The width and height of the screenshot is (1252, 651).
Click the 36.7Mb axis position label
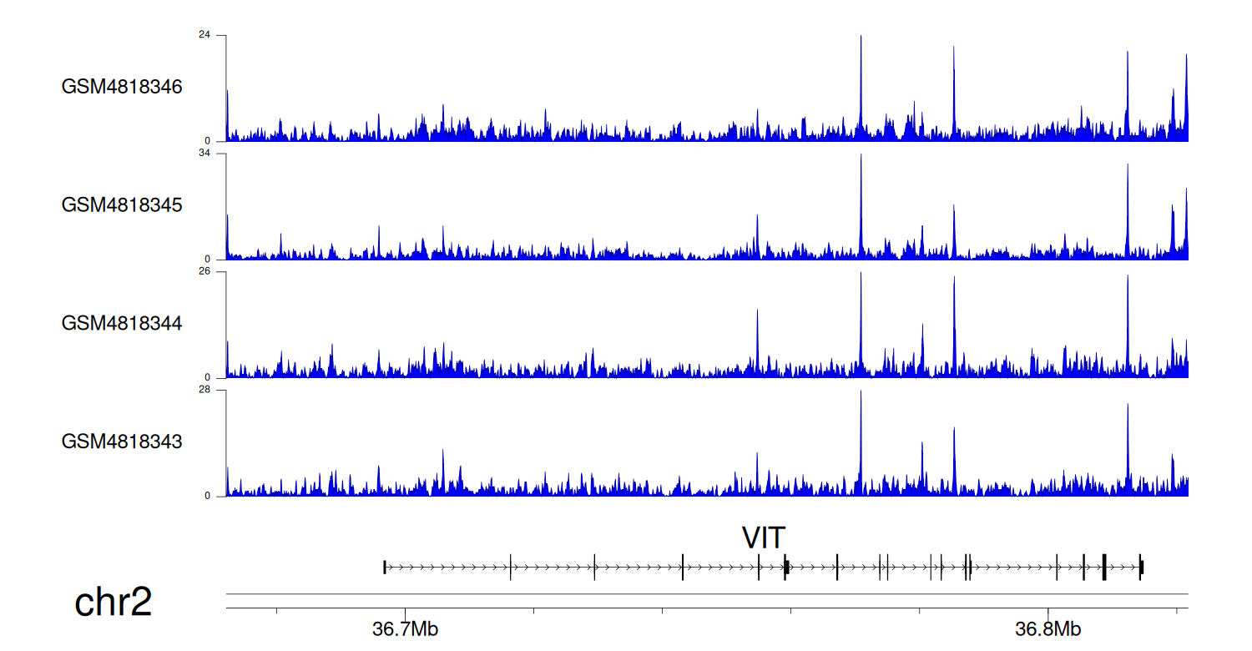click(x=405, y=629)
